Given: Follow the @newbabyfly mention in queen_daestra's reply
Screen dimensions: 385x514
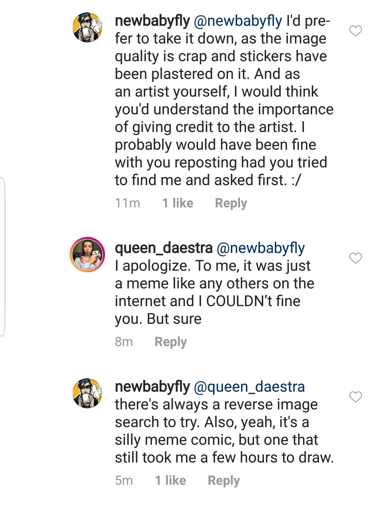Looking at the screenshot, I should click(260, 248).
